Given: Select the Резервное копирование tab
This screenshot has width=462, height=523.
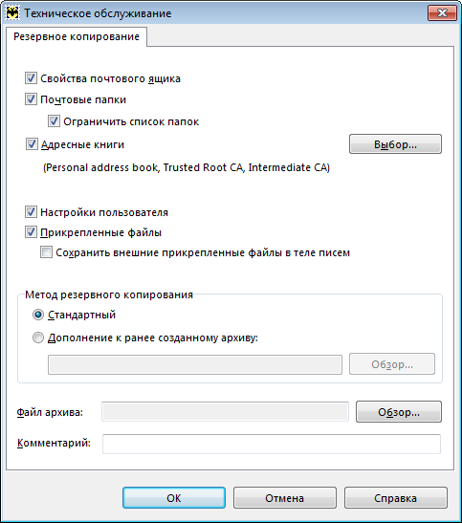Looking at the screenshot, I should point(77,36).
